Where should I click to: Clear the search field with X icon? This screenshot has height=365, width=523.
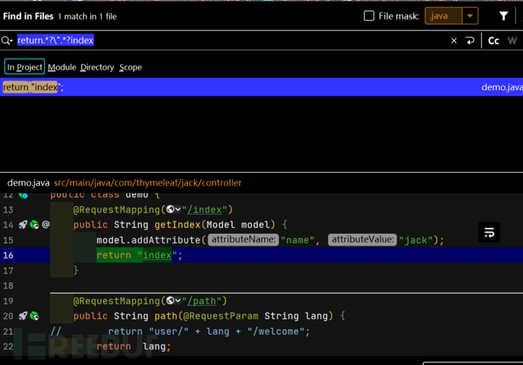click(x=453, y=41)
